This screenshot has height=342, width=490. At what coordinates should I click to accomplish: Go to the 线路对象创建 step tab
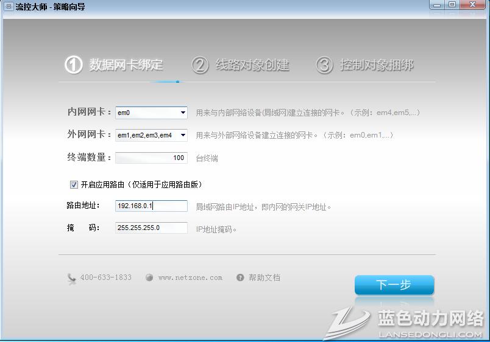(252, 65)
